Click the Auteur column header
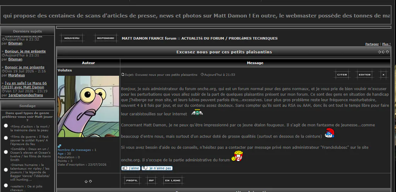396x192 pixels. point(89,63)
